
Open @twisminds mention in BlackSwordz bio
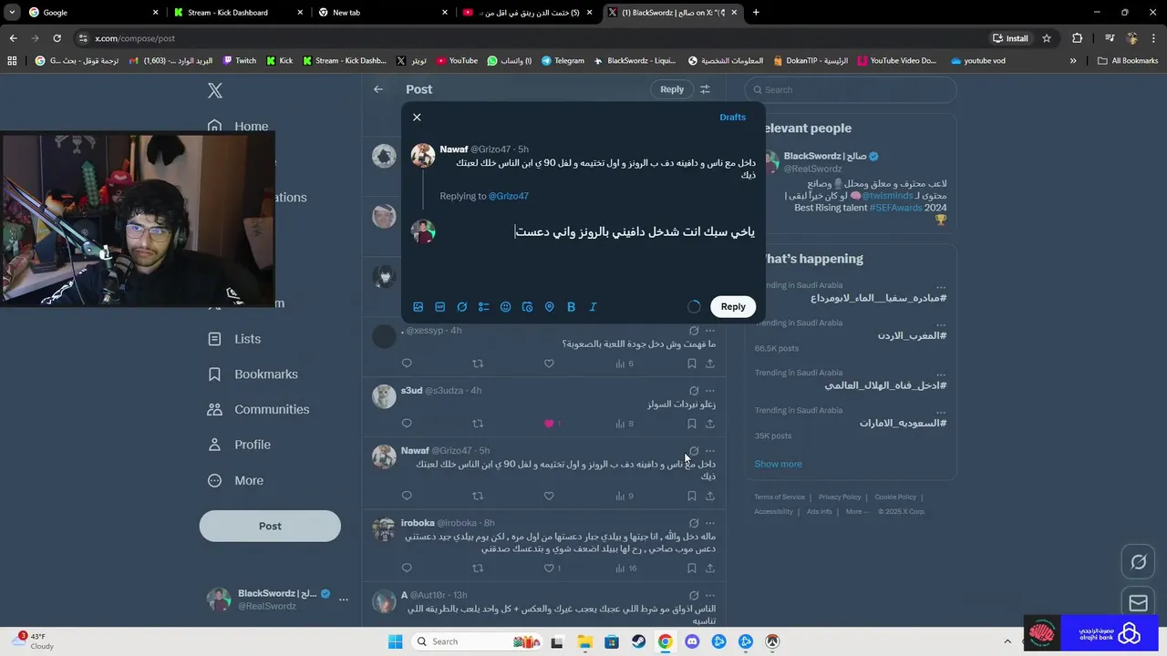[x=888, y=196]
